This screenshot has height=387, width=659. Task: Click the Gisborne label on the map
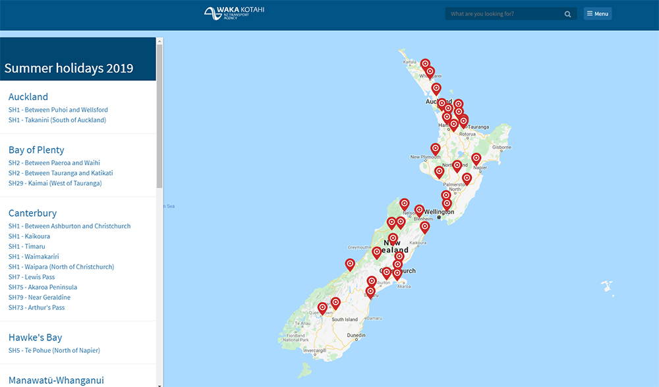pos(501,147)
